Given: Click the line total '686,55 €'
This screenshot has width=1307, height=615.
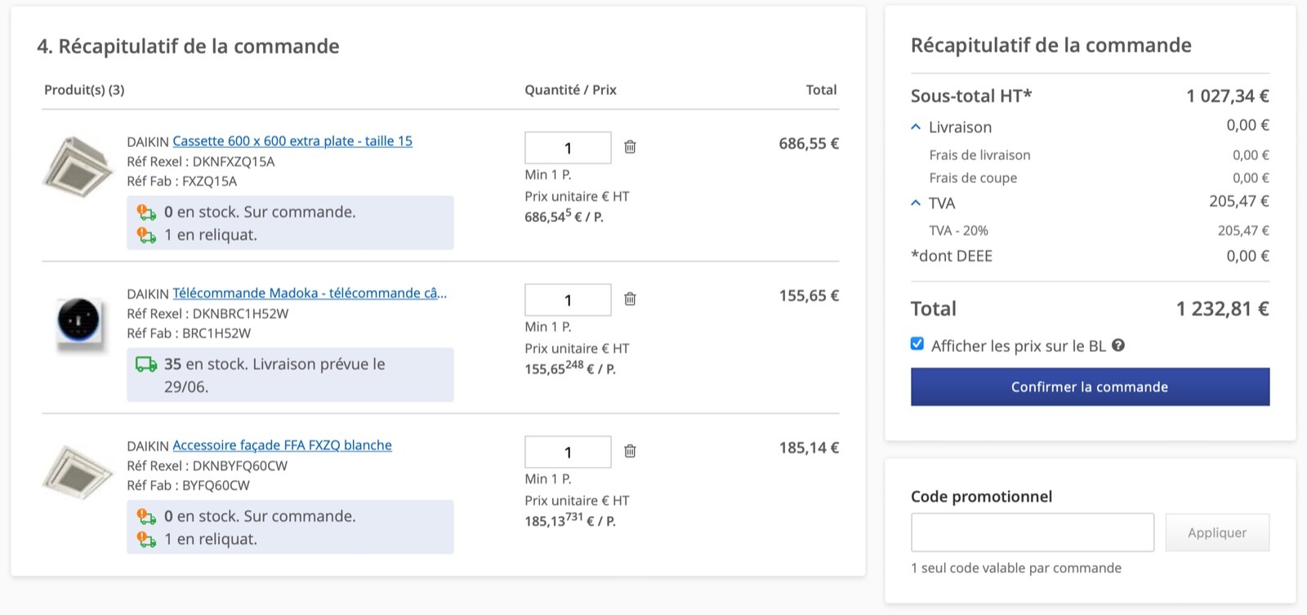Looking at the screenshot, I should [809, 144].
